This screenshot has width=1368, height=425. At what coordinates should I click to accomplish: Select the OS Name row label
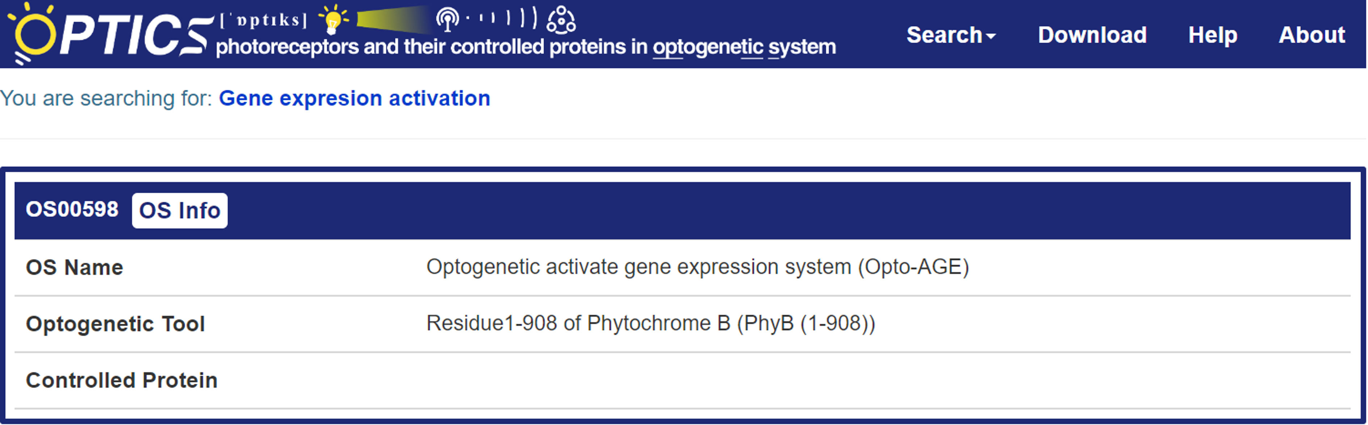pos(74,267)
